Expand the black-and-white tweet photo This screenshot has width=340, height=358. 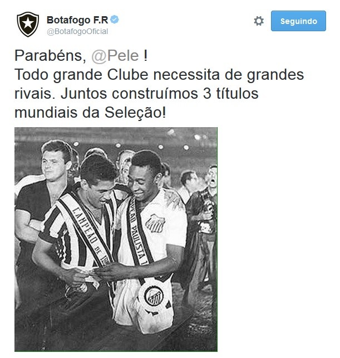(x=116, y=239)
